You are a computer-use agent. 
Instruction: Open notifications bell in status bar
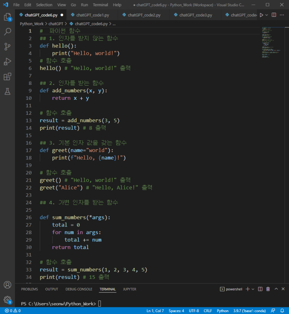282,311
